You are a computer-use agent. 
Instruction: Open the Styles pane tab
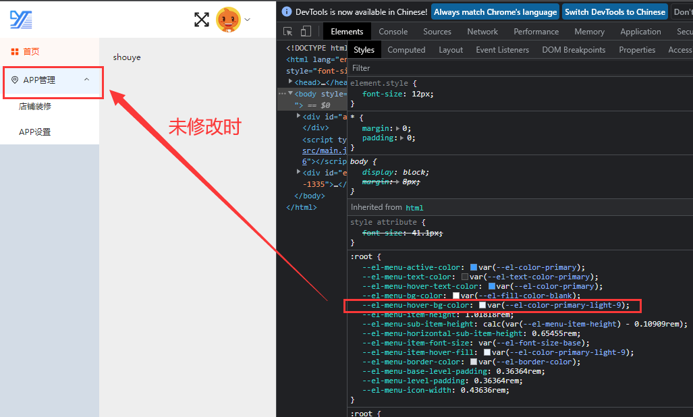[364, 50]
